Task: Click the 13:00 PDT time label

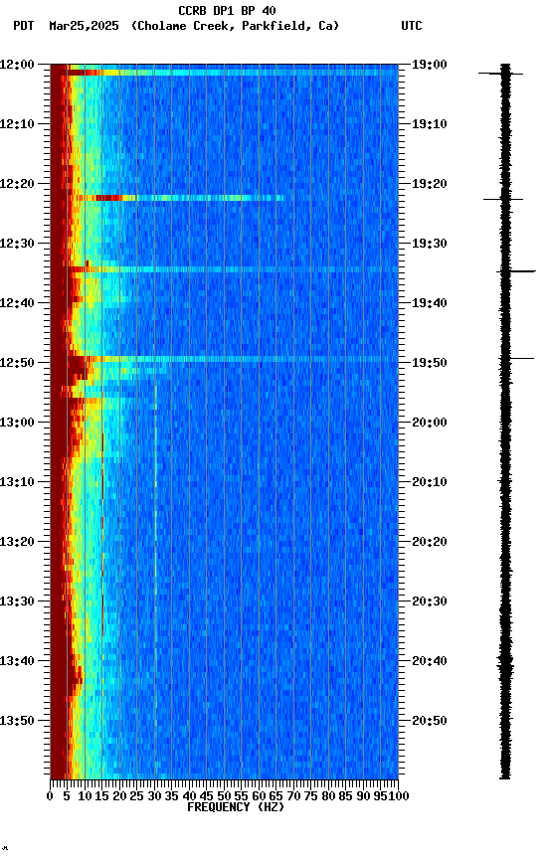Action: point(17,423)
